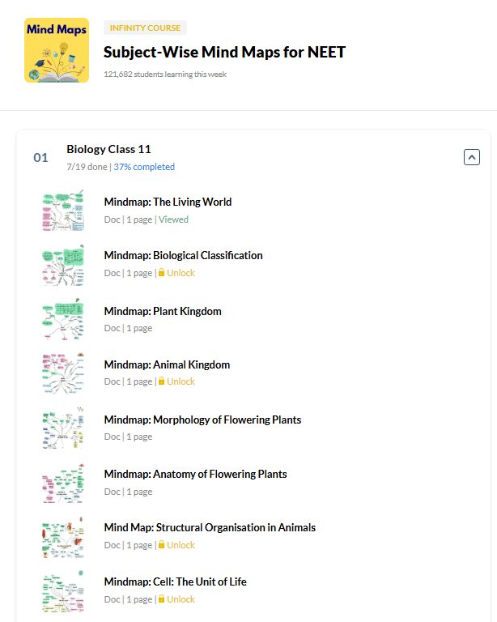Open Animal Kingdom mindmap thumbnail
The width and height of the screenshot is (497, 622).
coord(63,373)
